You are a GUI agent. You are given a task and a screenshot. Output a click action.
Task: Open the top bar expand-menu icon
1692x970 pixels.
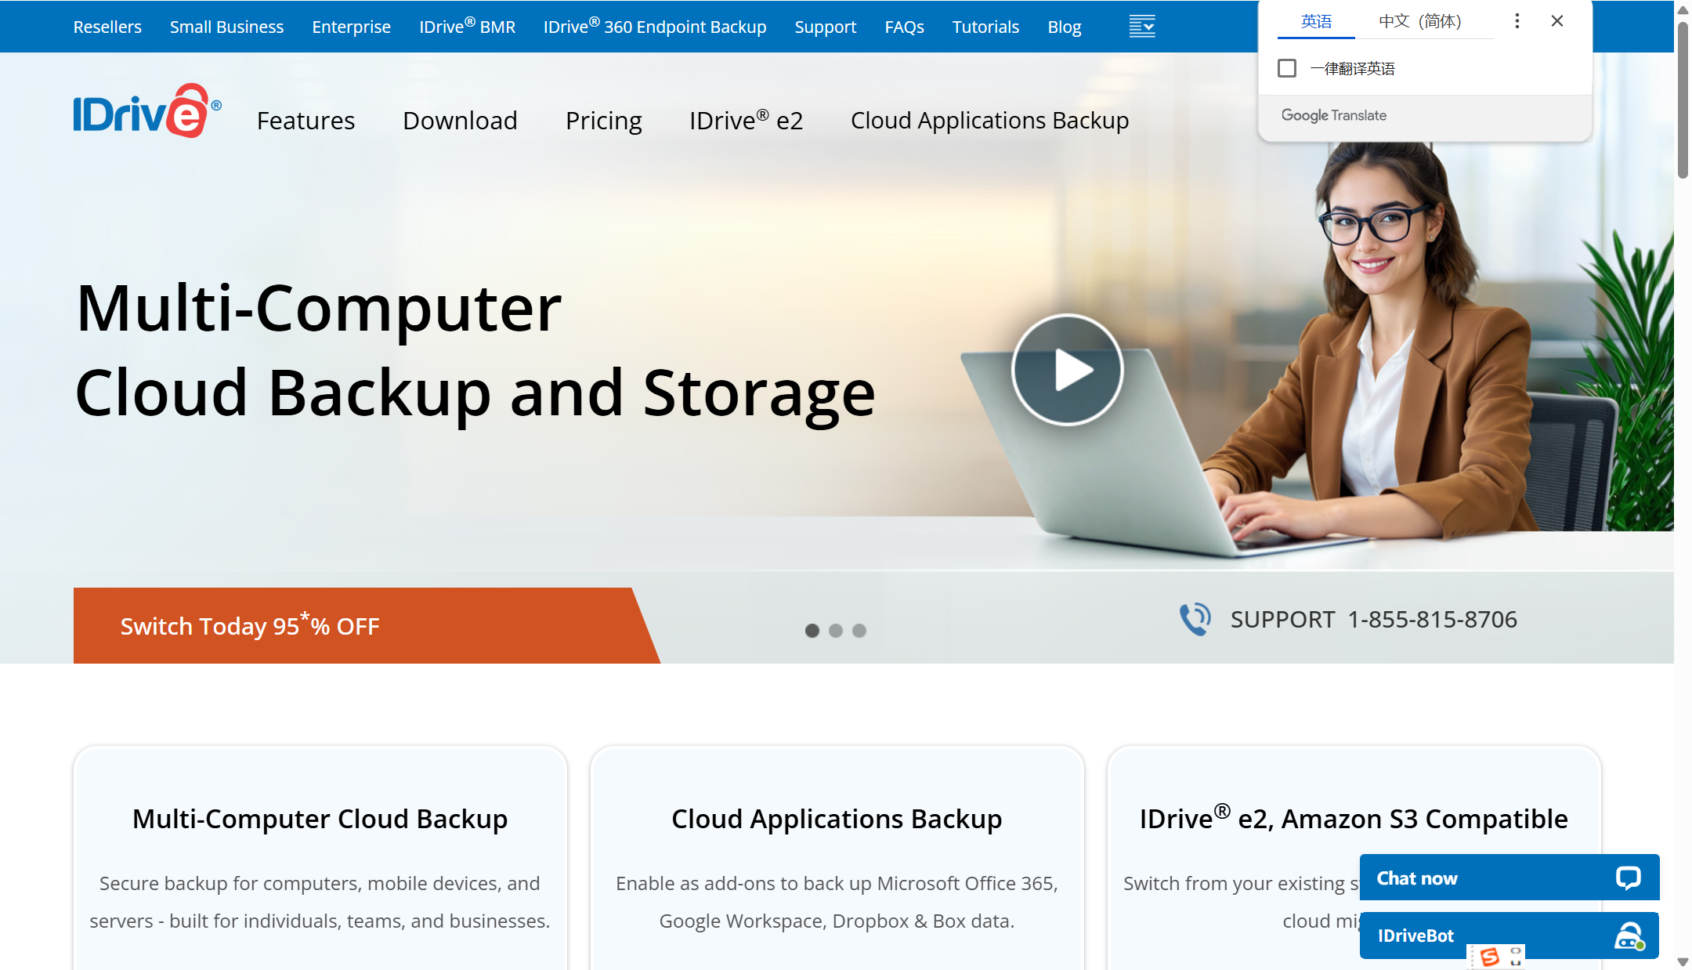(1141, 27)
